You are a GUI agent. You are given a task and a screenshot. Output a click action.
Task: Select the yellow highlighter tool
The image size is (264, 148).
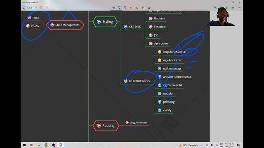pos(131,8)
